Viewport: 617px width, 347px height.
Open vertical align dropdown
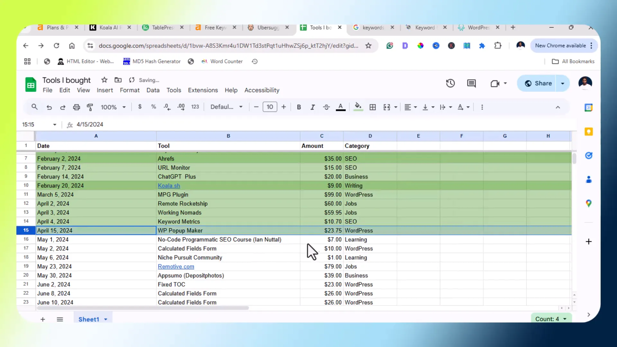(428, 107)
